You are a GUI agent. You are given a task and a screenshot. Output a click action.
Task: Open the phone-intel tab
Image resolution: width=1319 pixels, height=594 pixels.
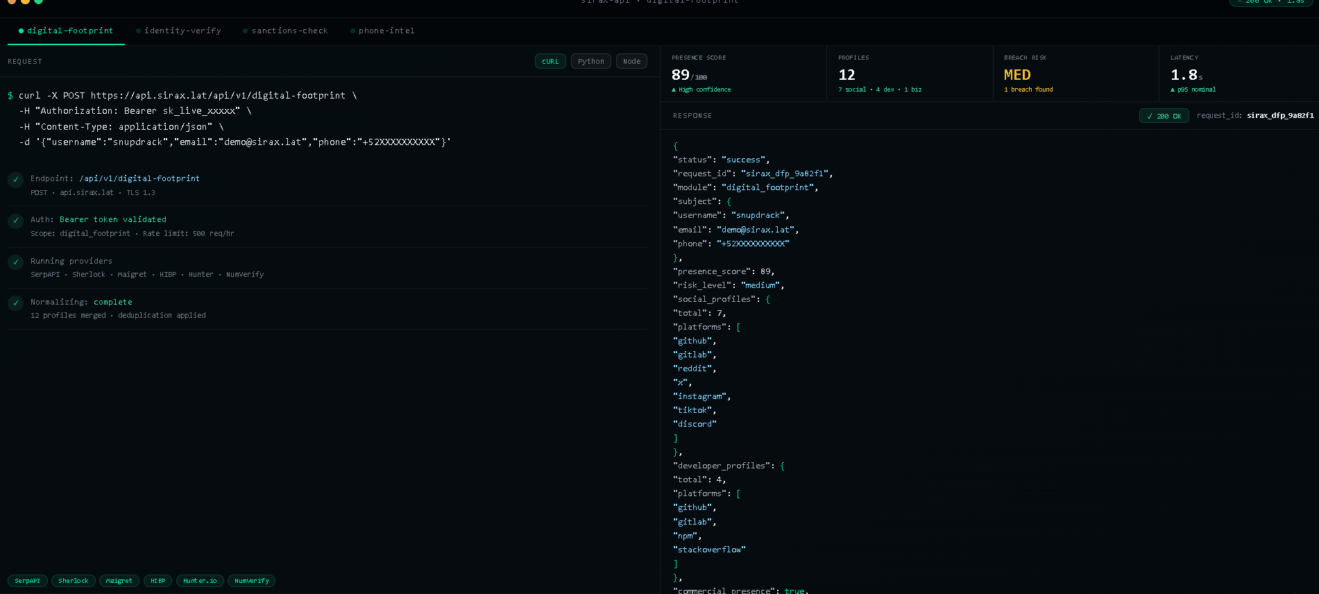[x=382, y=31]
